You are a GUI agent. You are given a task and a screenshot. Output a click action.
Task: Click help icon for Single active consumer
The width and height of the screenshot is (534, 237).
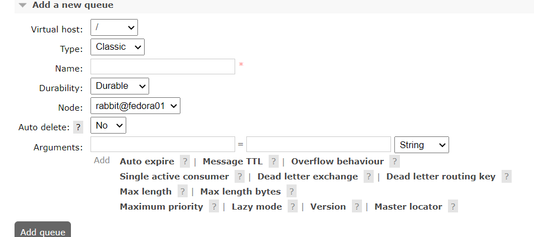(x=239, y=177)
